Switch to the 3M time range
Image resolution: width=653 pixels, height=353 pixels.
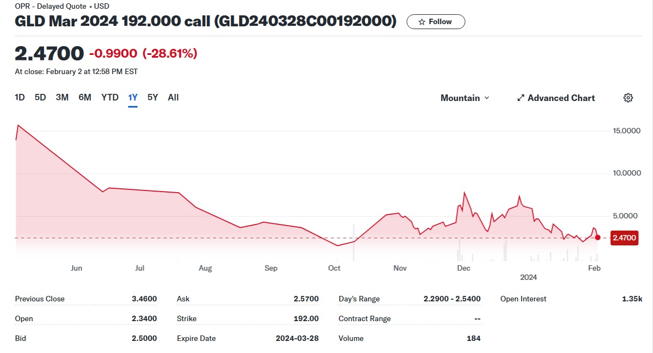[x=62, y=97]
